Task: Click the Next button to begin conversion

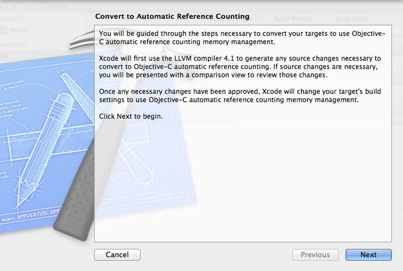Action: (x=368, y=254)
